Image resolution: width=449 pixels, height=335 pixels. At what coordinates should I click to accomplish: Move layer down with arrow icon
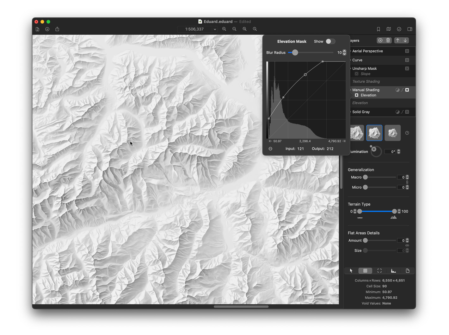tap(405, 41)
